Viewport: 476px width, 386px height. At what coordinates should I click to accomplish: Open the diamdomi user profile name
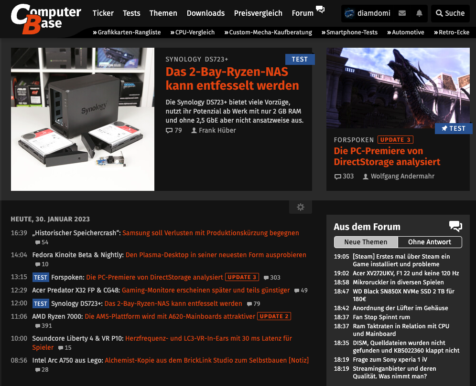click(374, 13)
